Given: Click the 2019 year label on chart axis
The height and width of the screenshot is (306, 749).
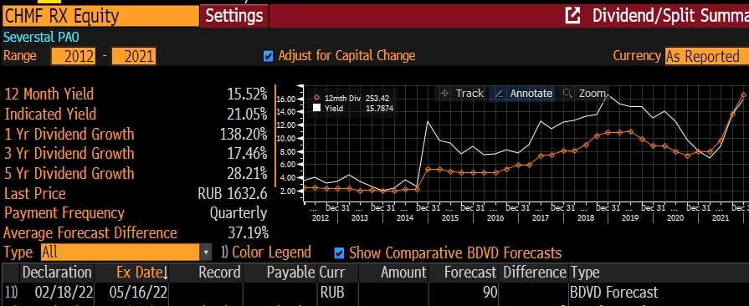Looking at the screenshot, I should point(630,218).
